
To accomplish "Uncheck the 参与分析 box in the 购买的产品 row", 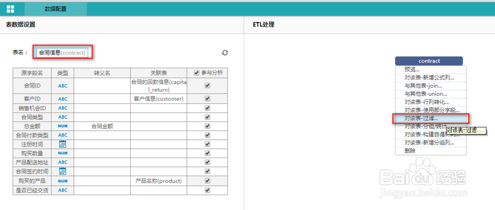I will pyautogui.click(x=207, y=181).
